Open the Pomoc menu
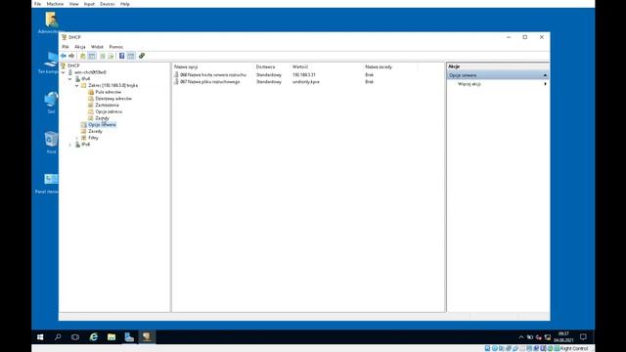Viewport: 626px width, 352px height. click(x=116, y=47)
